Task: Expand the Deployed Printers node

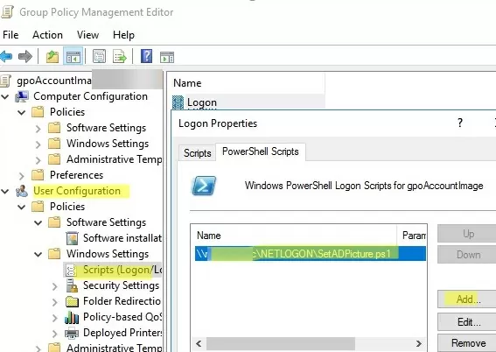Action: click(x=55, y=334)
